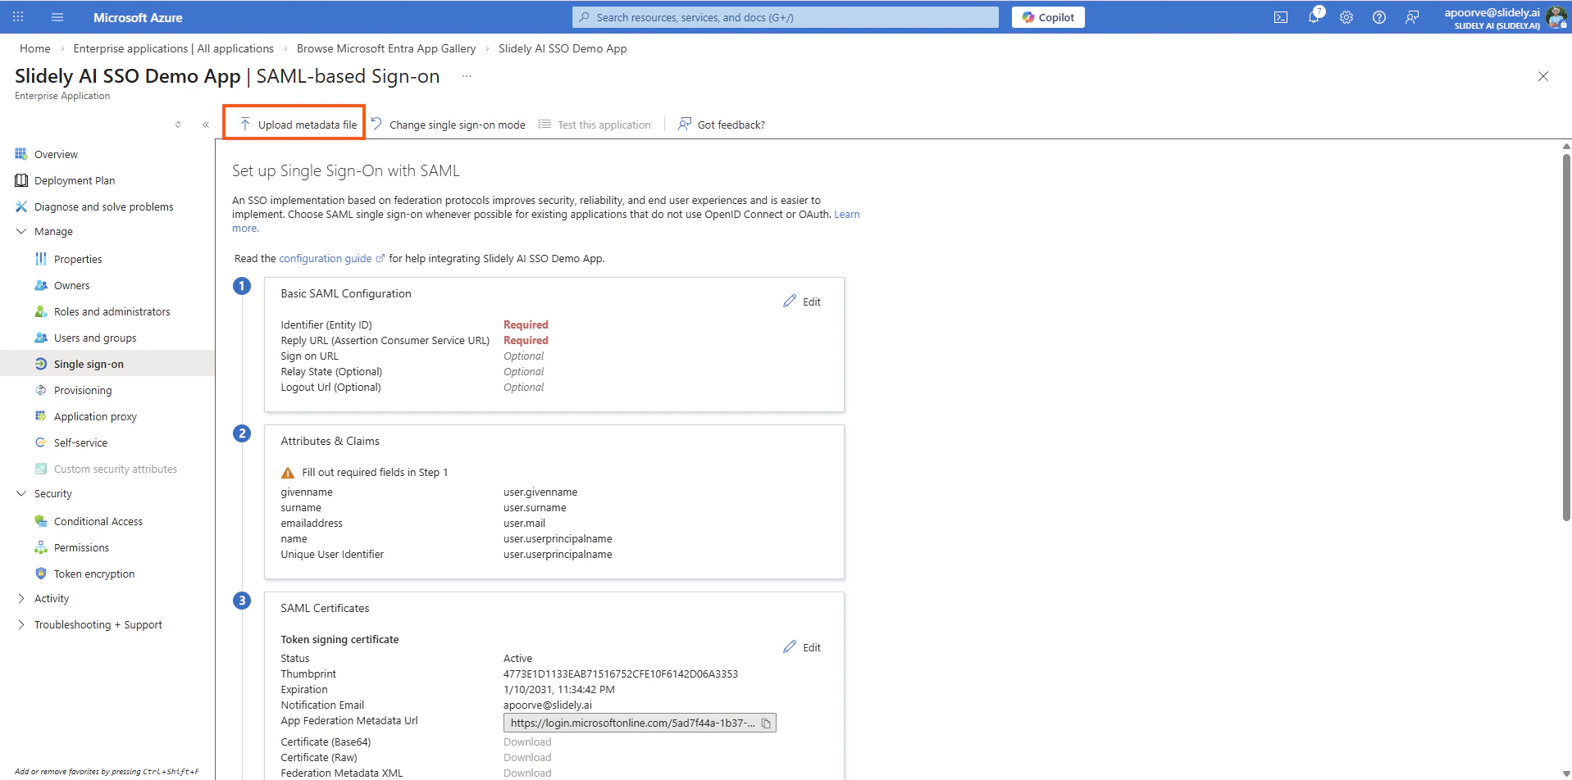Click the certificate Thumbprint value
1572x780 pixels.
621,674
